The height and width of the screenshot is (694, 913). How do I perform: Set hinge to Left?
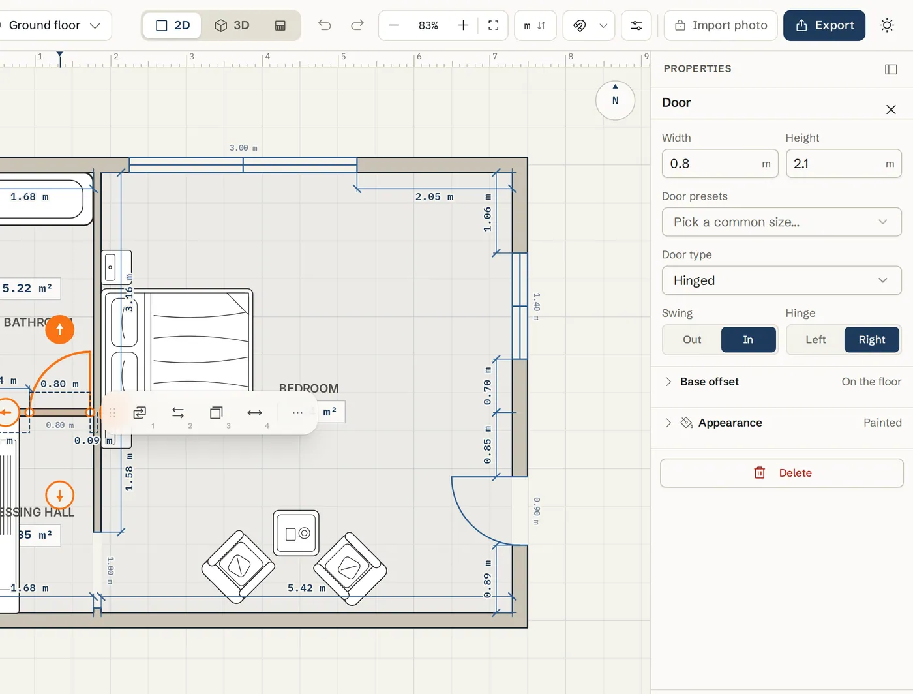[x=815, y=340]
